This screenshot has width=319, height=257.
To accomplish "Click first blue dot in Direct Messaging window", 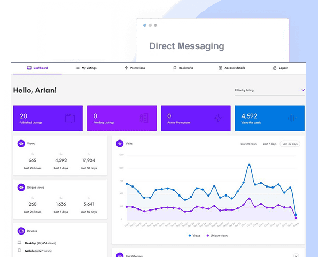I will (145, 25).
